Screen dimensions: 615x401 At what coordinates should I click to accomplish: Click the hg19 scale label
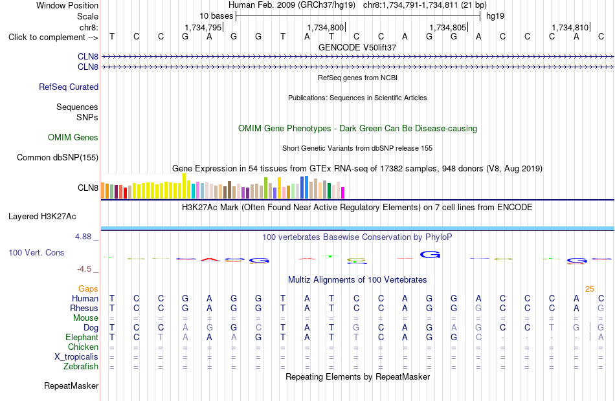pos(495,16)
